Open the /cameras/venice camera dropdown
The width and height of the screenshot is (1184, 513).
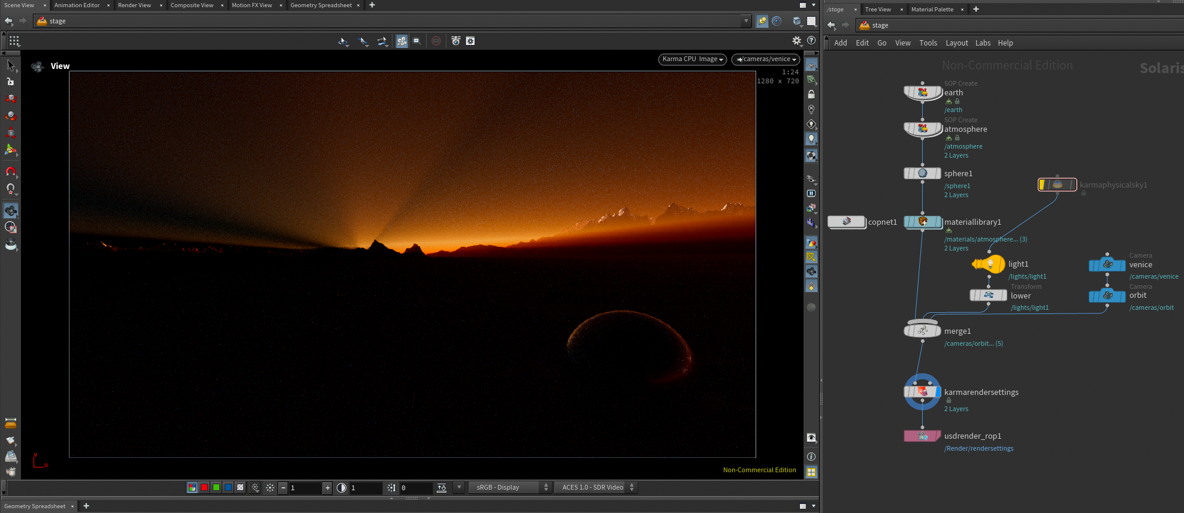pyautogui.click(x=766, y=59)
